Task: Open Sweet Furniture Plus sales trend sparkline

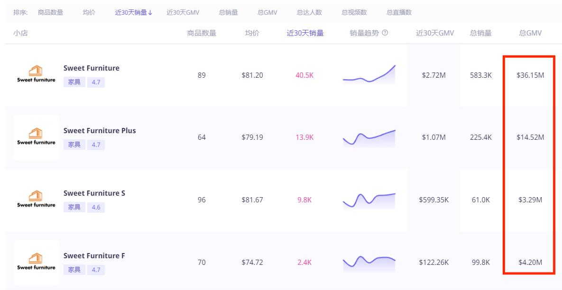Action: (x=369, y=137)
